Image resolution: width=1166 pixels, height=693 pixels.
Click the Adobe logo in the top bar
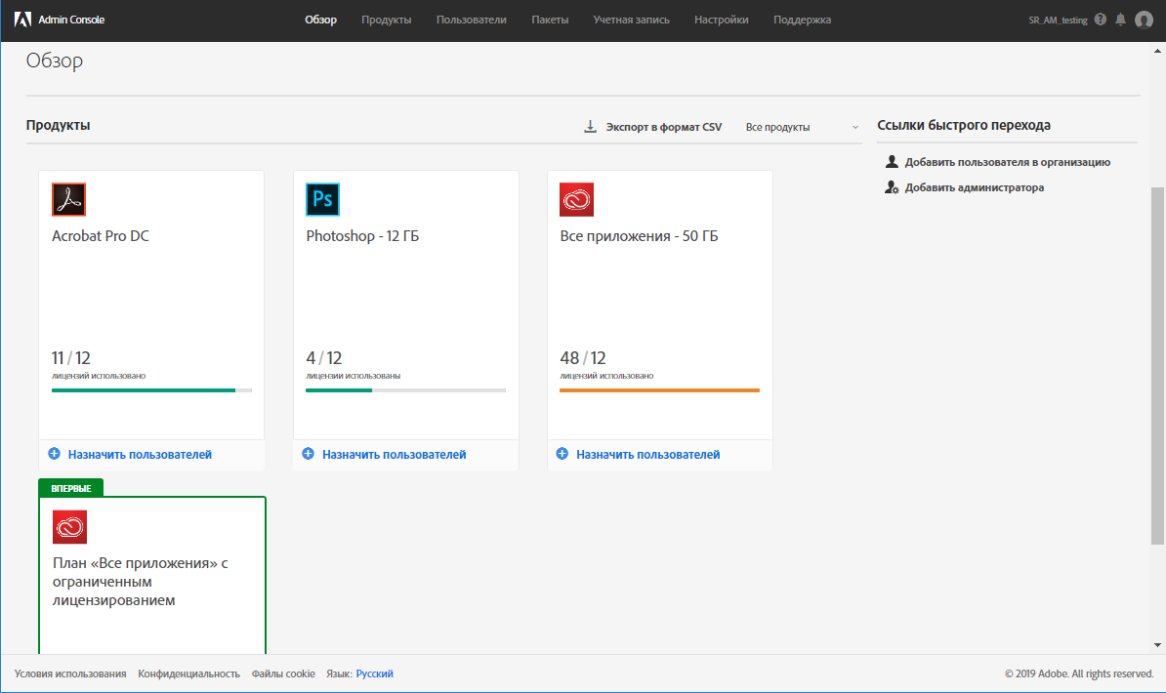click(24, 18)
